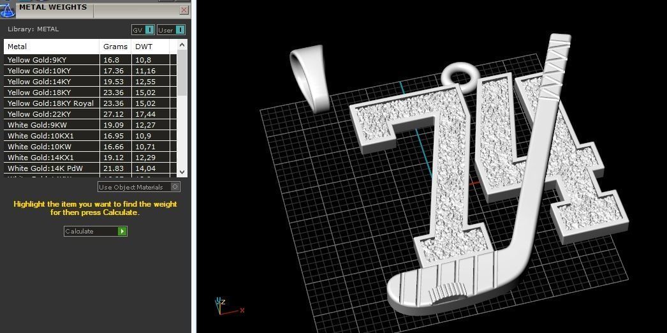Image resolution: width=667 pixels, height=333 pixels.
Task: Select the Yellow Gold:18KY row
Action: pos(90,93)
